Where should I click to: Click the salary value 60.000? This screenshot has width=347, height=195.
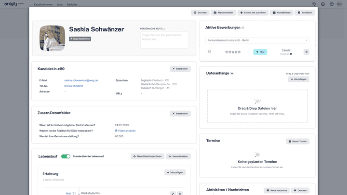(x=119, y=136)
